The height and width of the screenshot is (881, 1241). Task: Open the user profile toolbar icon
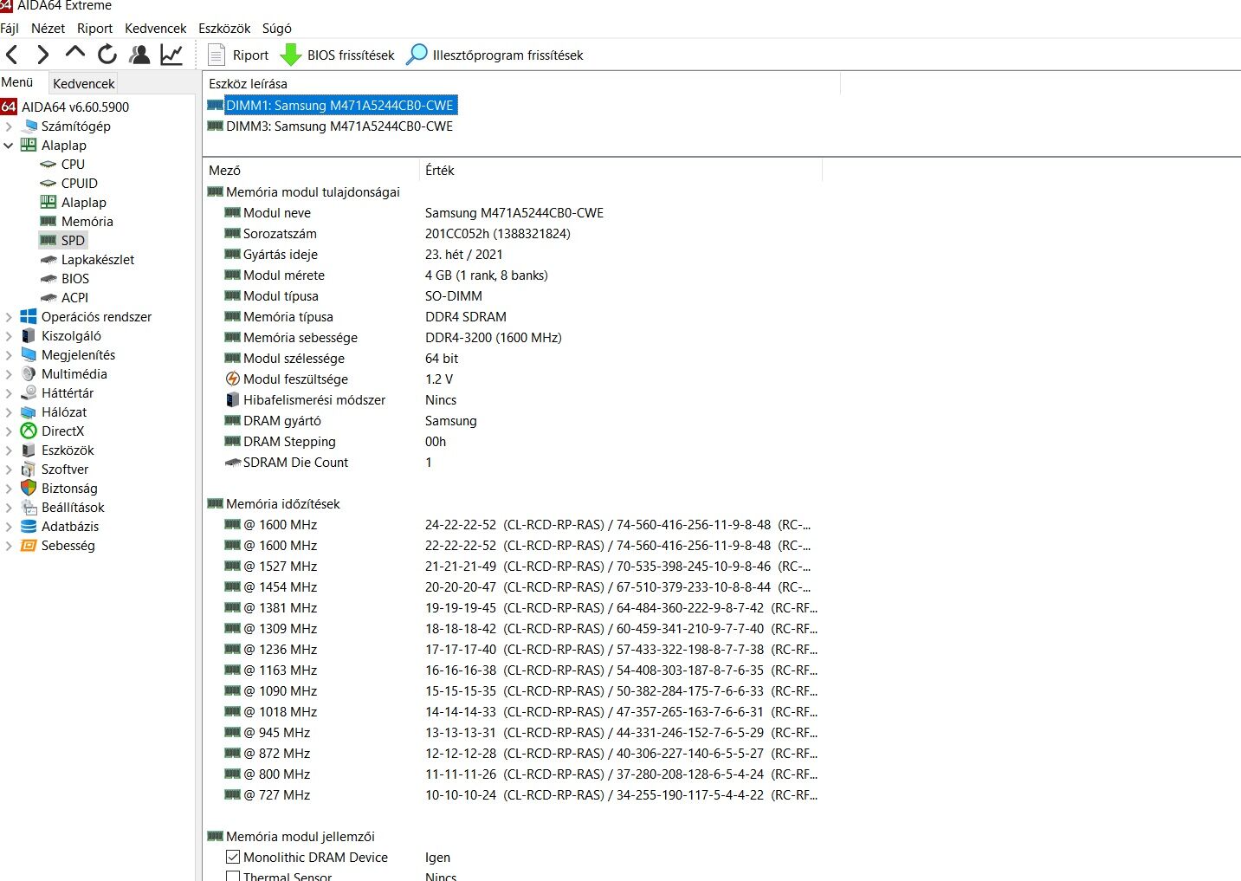click(x=139, y=55)
